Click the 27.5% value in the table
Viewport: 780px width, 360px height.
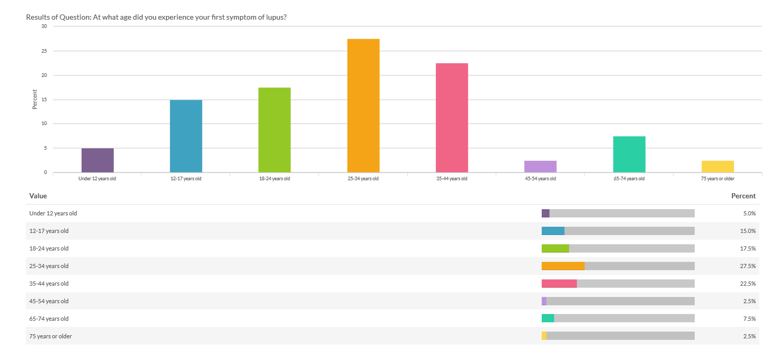[747, 266]
